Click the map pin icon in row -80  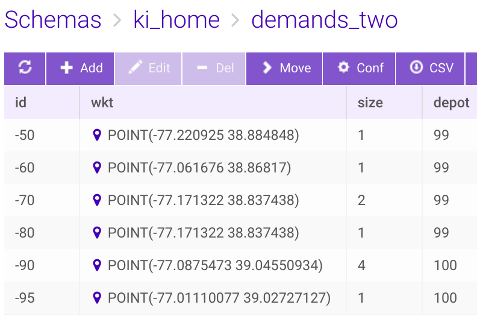click(x=97, y=233)
